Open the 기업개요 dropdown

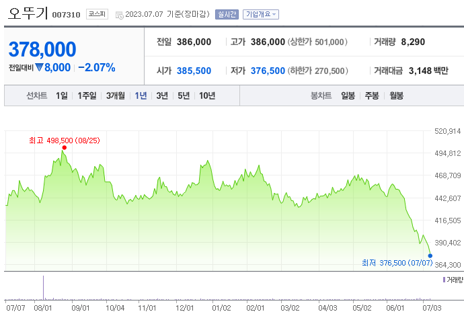261,14
